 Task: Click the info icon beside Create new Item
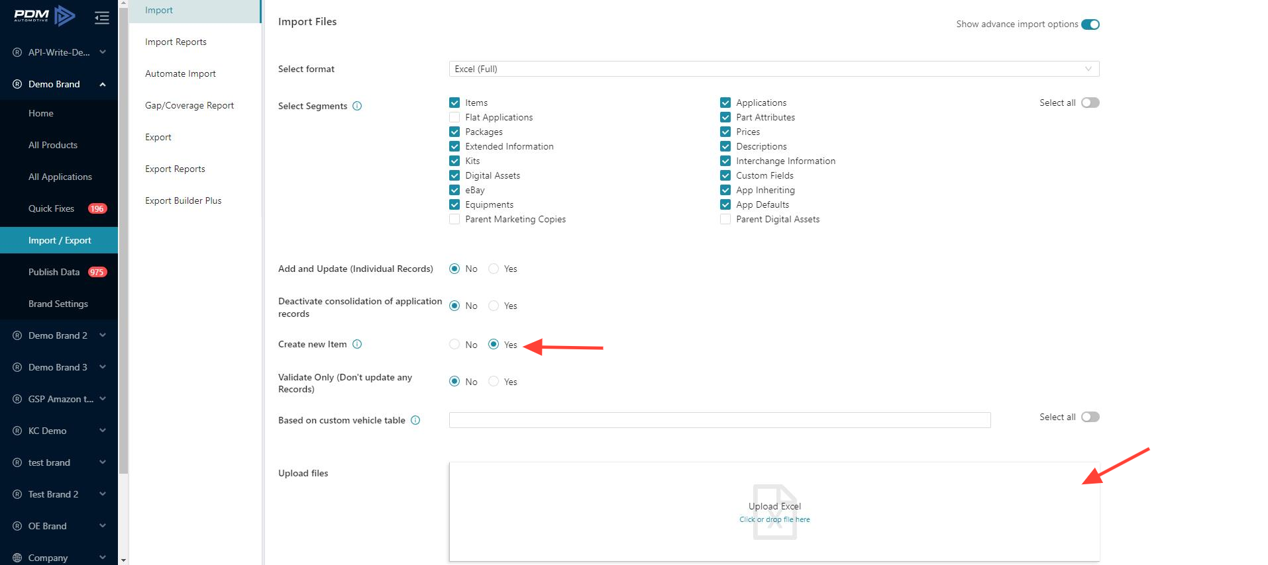click(357, 344)
